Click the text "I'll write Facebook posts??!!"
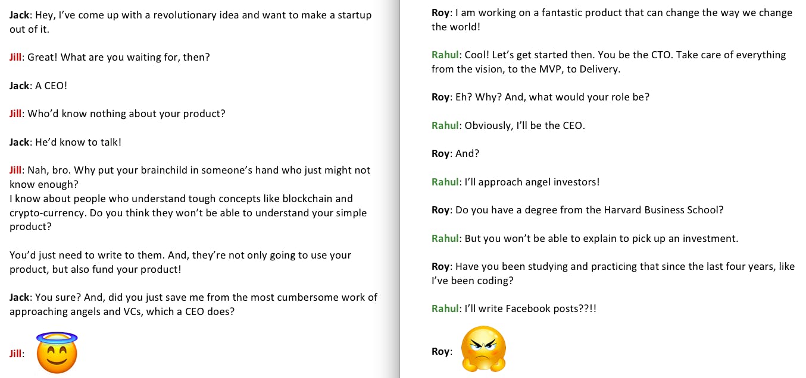The height and width of the screenshot is (378, 806). pyautogui.click(x=530, y=308)
